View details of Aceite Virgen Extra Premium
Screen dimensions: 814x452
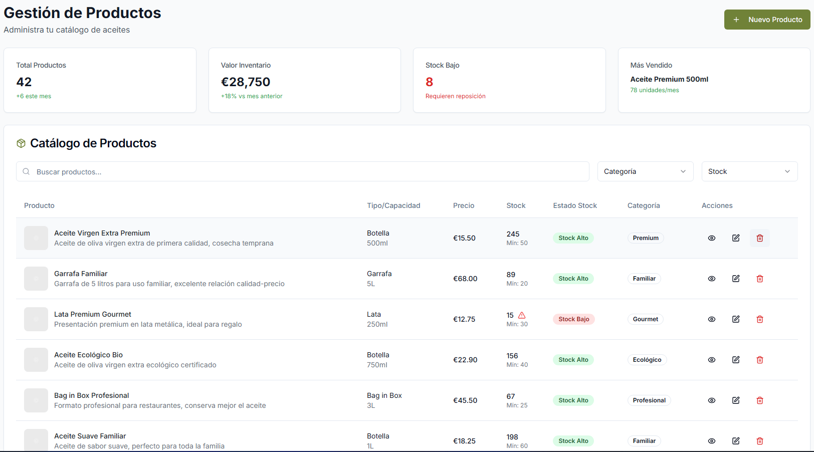pos(712,238)
